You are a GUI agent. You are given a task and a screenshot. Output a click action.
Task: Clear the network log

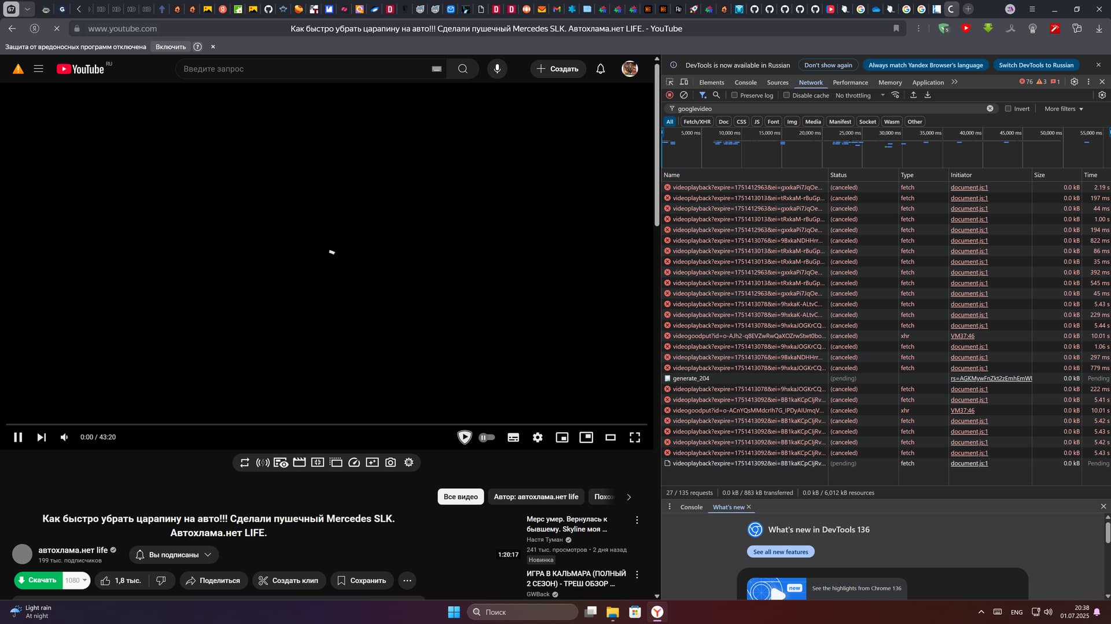coord(683,95)
